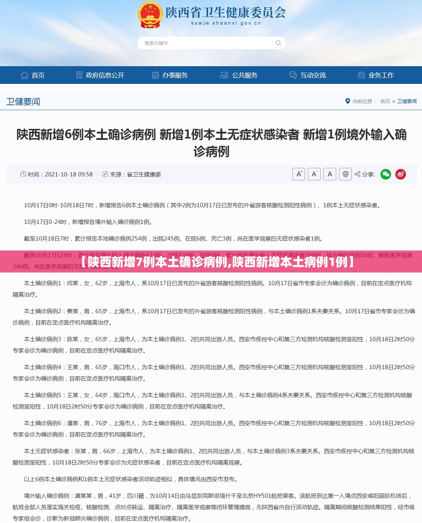Share article via WeChat icon
This screenshot has width=422, height=523.
[386, 174]
